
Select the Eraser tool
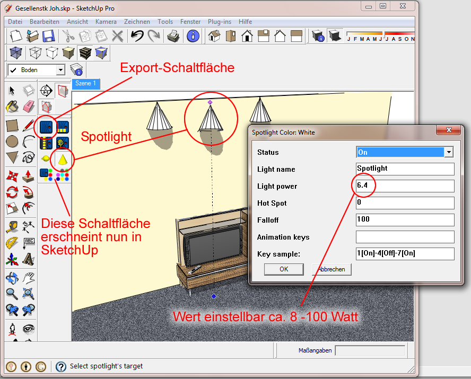[29, 106]
